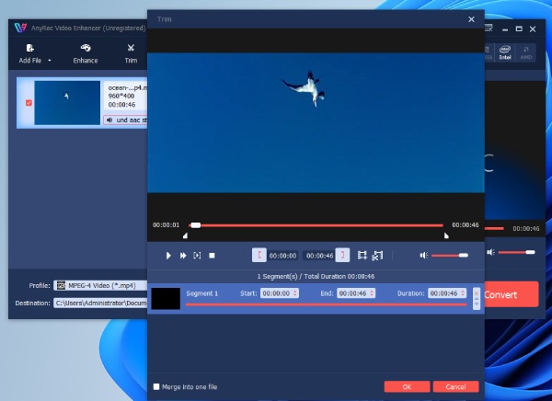Click the Destination path field

[100, 303]
